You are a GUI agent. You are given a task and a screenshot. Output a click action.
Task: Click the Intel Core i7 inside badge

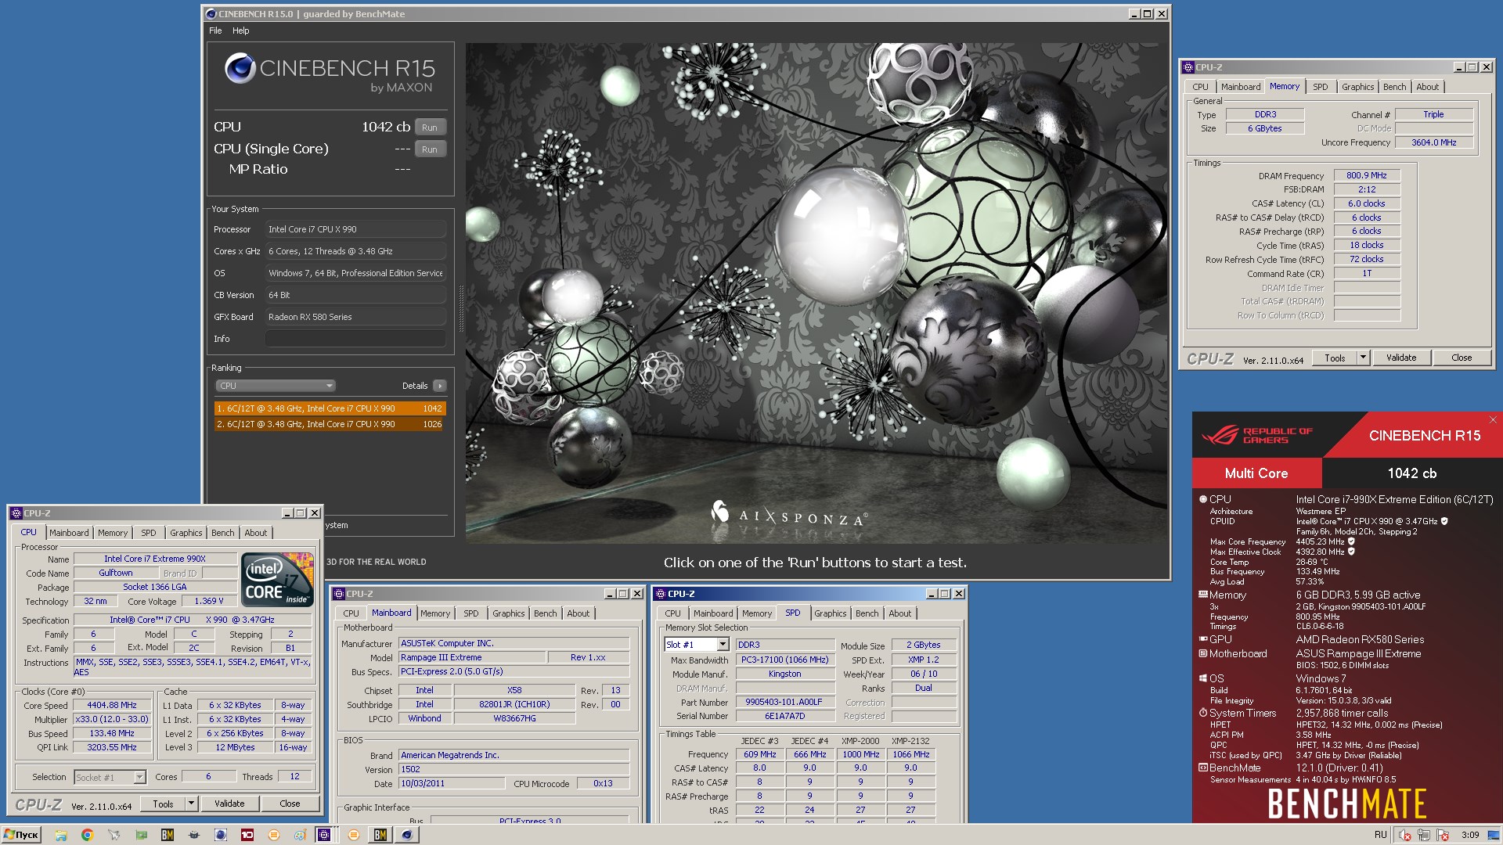click(277, 580)
